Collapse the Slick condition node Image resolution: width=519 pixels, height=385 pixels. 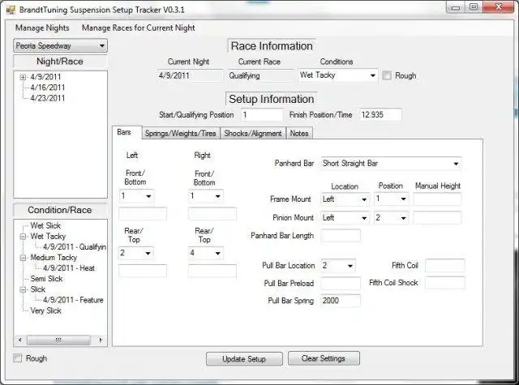tap(23, 289)
